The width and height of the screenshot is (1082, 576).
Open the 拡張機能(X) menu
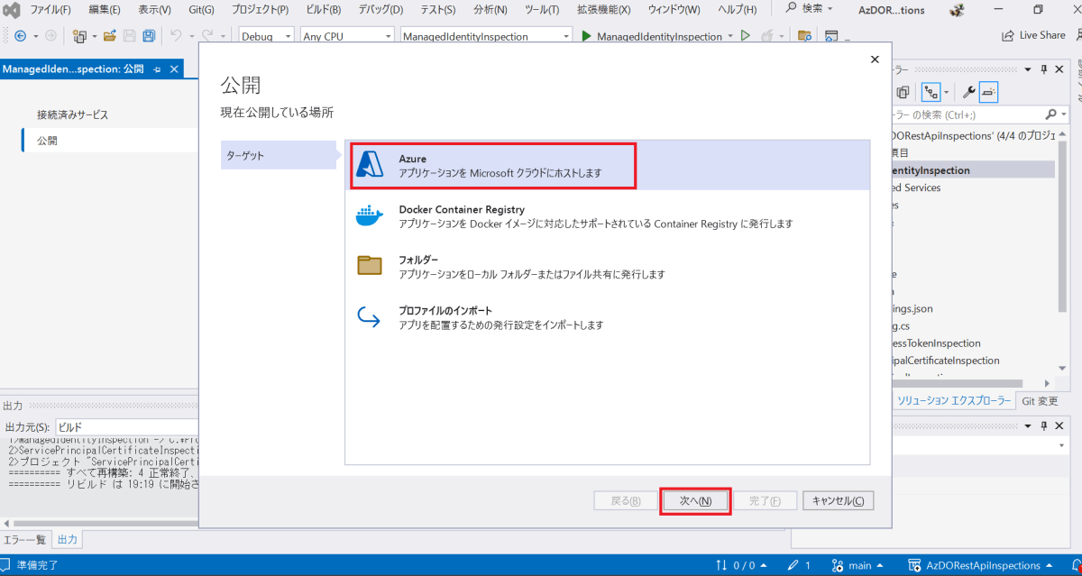603,10
